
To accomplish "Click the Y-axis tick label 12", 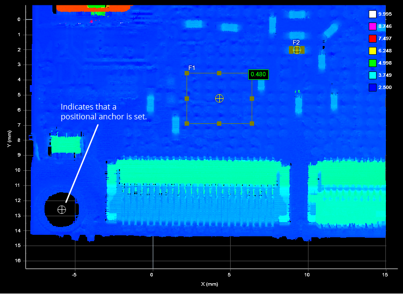I will (x=19, y=201).
